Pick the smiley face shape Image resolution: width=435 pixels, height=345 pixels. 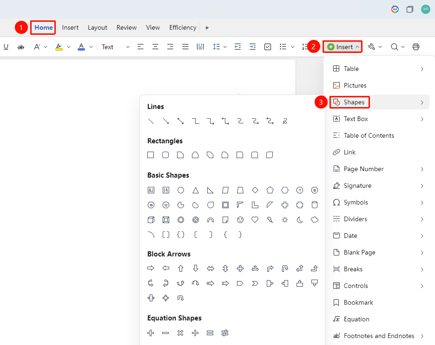pyautogui.click(x=240, y=220)
